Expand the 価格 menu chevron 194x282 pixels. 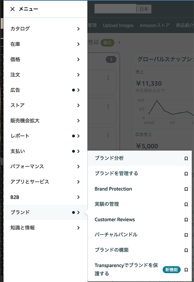78,60
